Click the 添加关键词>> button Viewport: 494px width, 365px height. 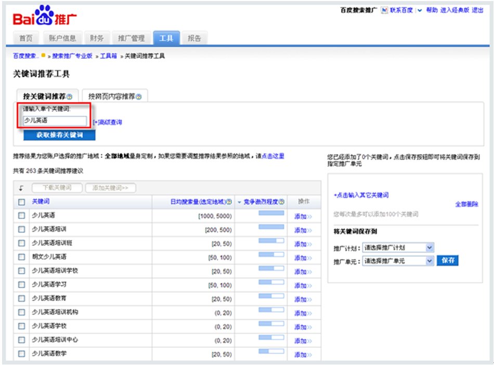pyautogui.click(x=110, y=188)
